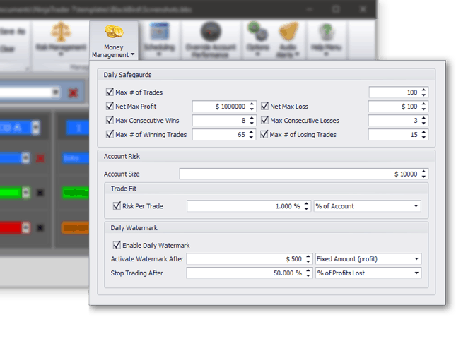Toggle the Max Consecutive Losses checkbox

click(264, 120)
